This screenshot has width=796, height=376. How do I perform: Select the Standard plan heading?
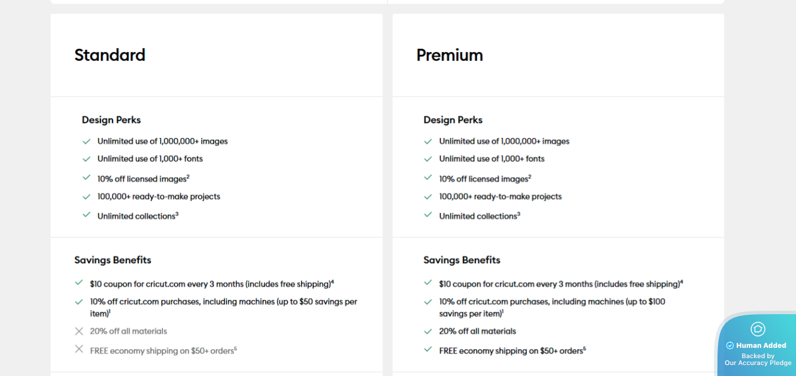[x=110, y=55]
